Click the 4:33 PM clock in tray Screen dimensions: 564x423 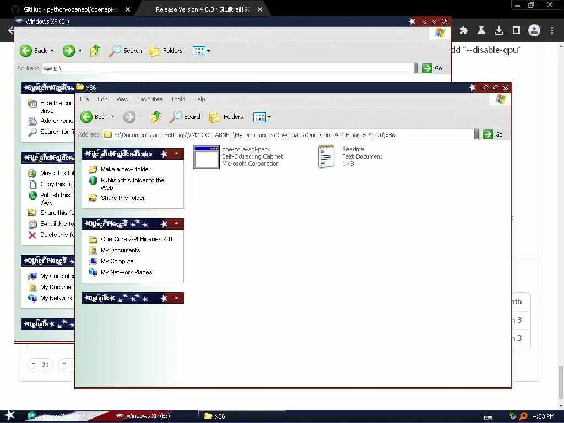(x=543, y=416)
